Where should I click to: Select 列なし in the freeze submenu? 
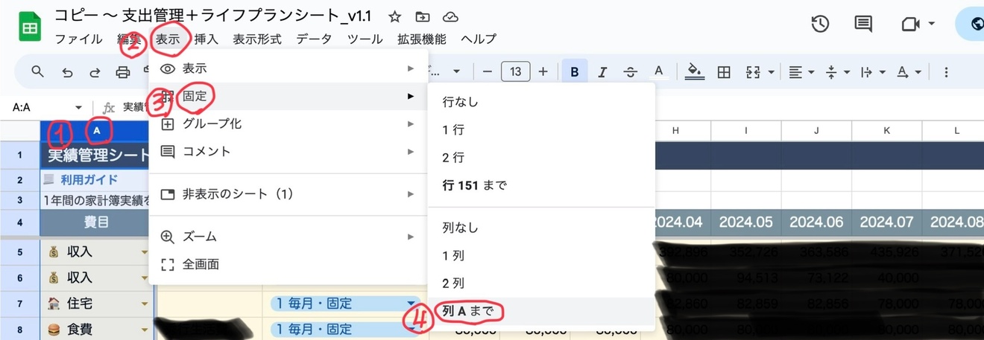coord(541,228)
